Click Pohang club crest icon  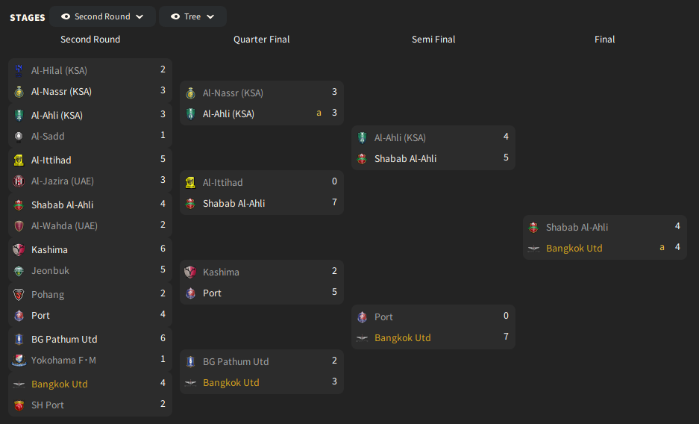pyautogui.click(x=19, y=295)
